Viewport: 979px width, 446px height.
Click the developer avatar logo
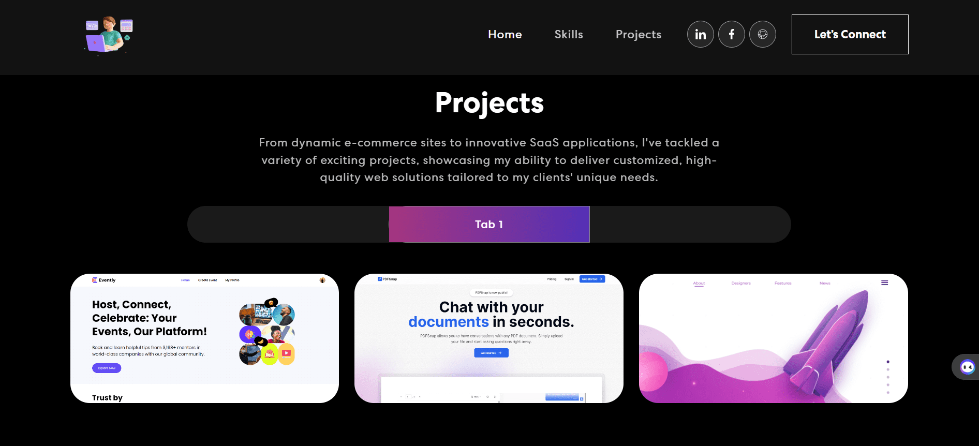point(109,35)
